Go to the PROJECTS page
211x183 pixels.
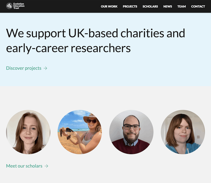[130, 7]
